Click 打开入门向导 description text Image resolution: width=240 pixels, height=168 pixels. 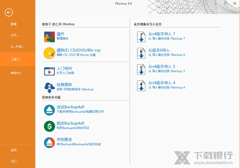pyautogui.click(x=65, y=73)
